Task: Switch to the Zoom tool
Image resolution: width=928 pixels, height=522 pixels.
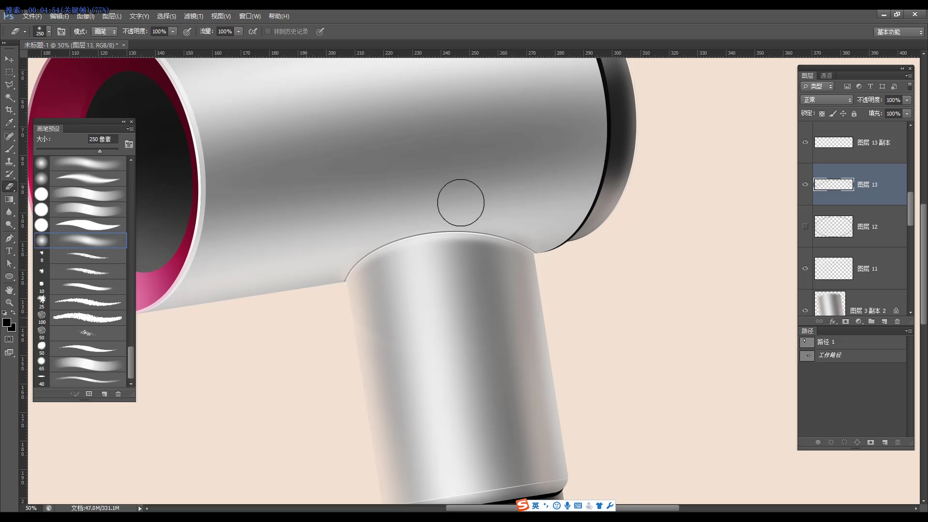Action: point(9,302)
